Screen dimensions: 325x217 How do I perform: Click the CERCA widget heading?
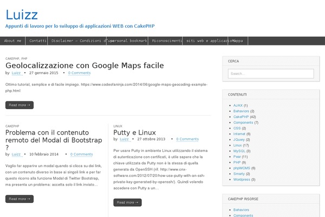pyautogui.click(x=233, y=61)
